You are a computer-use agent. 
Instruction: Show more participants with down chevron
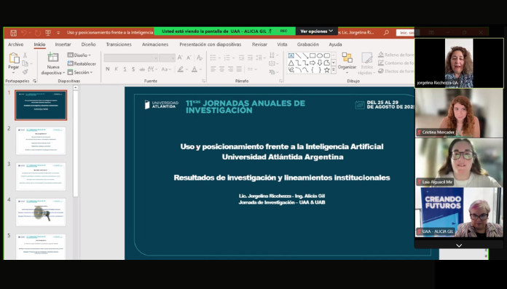point(459,245)
